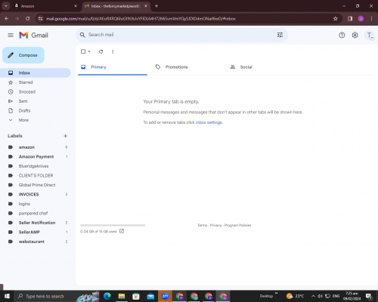Click the storage usage progress bar
The width and height of the screenshot is (378, 302).
point(113,225)
